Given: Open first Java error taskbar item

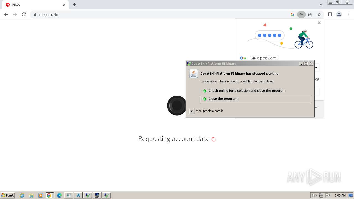Looking at the screenshot, I should 88,195.
